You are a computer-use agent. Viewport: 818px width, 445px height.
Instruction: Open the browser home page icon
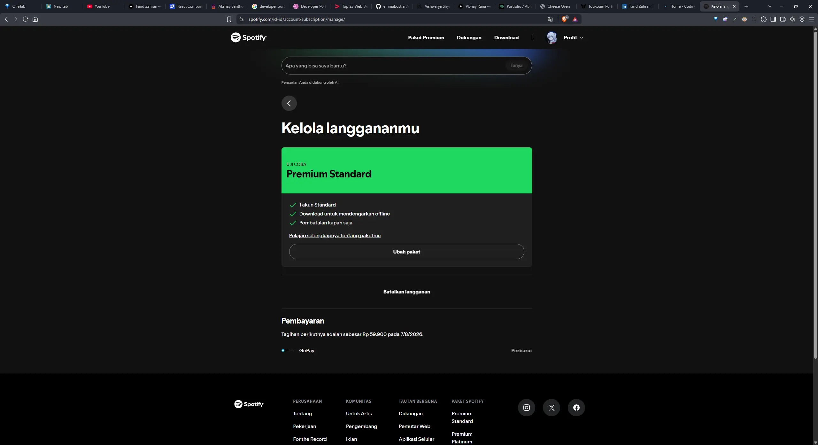point(35,19)
